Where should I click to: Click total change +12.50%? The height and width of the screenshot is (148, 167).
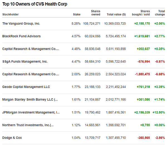(159, 112)
